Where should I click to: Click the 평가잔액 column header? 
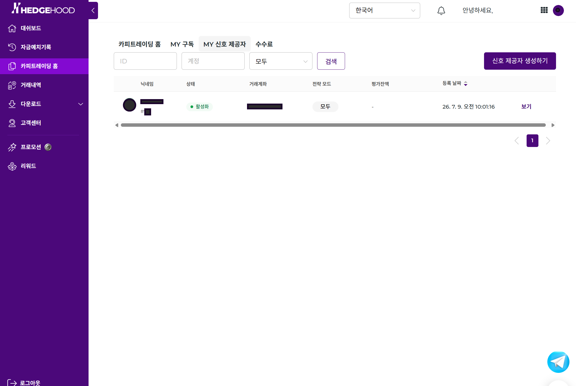(x=380, y=84)
